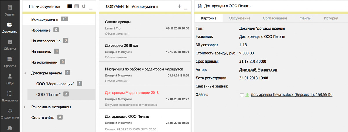
Task: Open the Справочники section in sidebar
Action: coord(10,114)
